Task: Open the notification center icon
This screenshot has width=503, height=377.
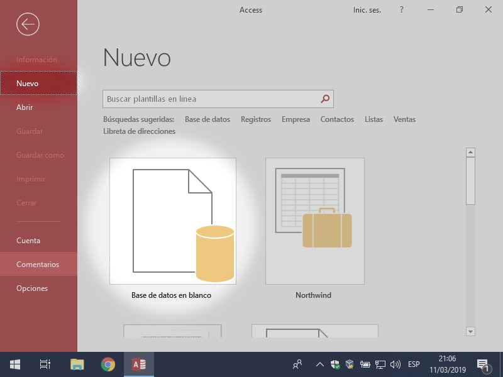Action: (x=483, y=364)
